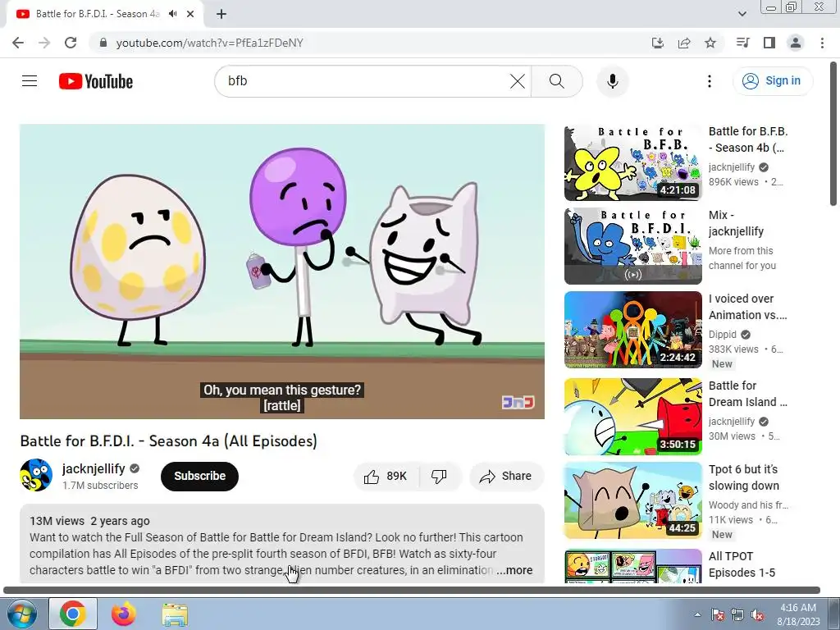Open a new tab with plus button
The width and height of the screenshot is (840, 630).
221,14
